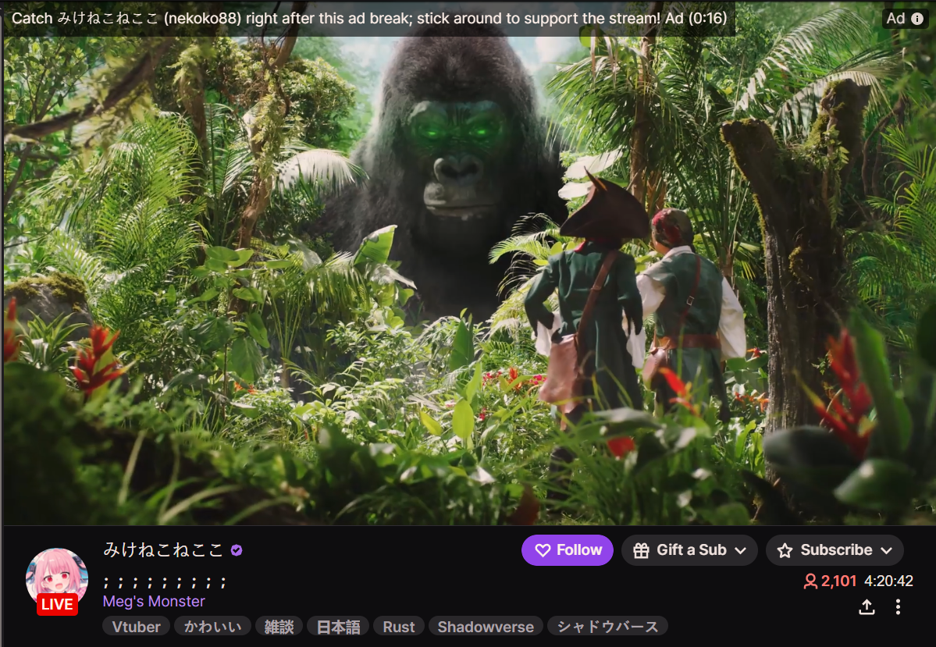The height and width of the screenshot is (647, 936).
Task: Click the red viewer person icon
Action: [x=810, y=581]
